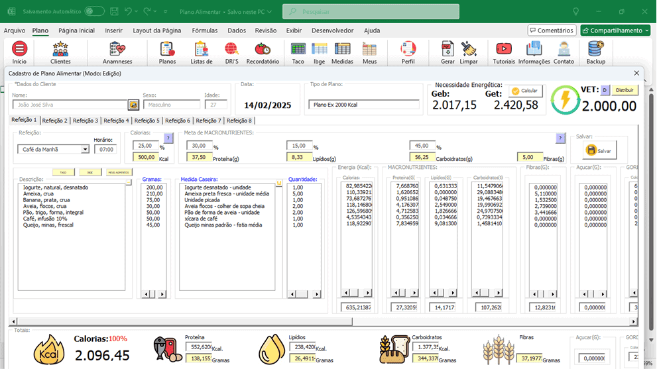This screenshot has width=657, height=369.
Task: Click small M icon by Medida Caseira
Action: coord(278,183)
